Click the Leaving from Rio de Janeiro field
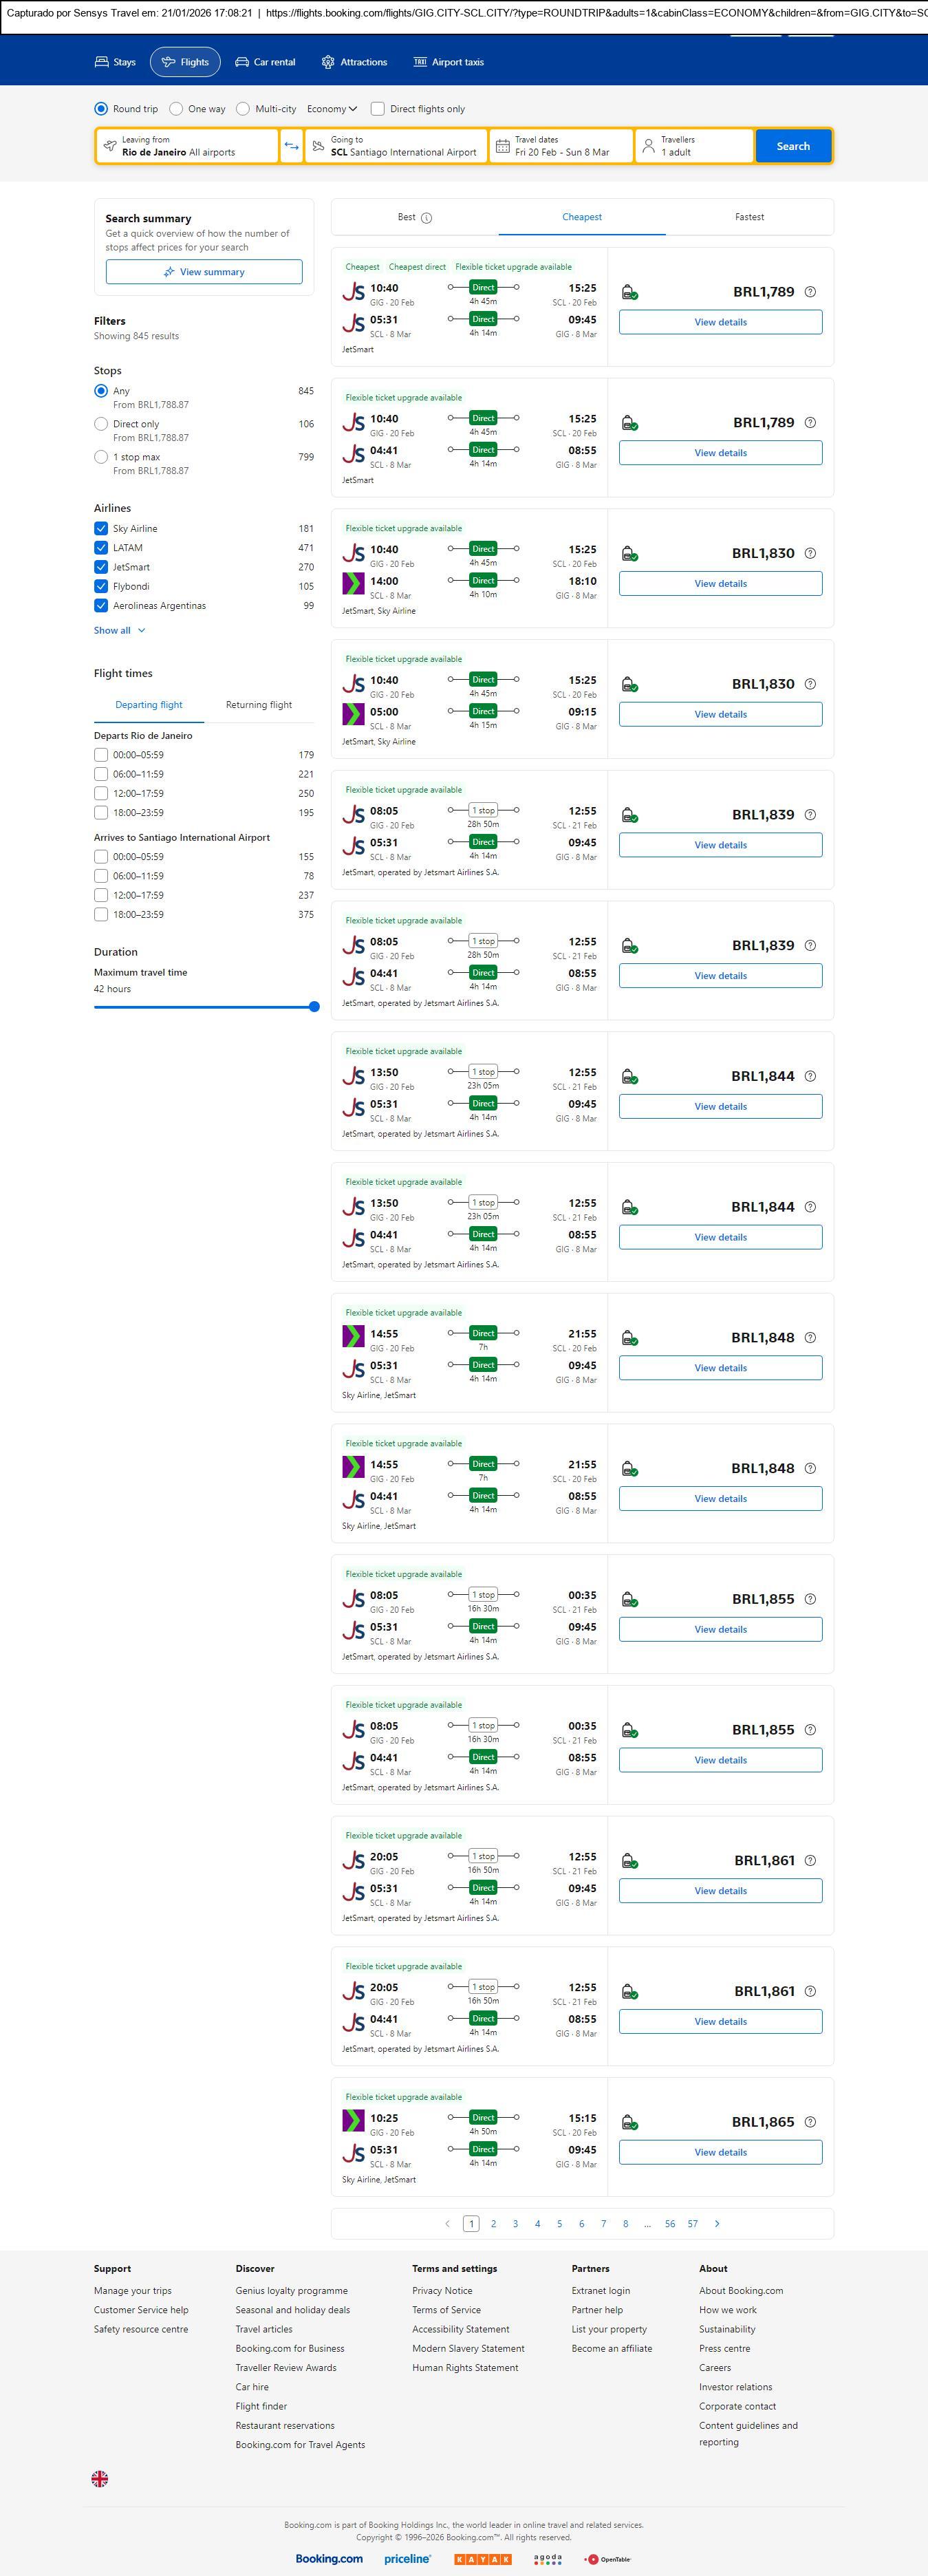This screenshot has height=2576, width=928. point(187,146)
